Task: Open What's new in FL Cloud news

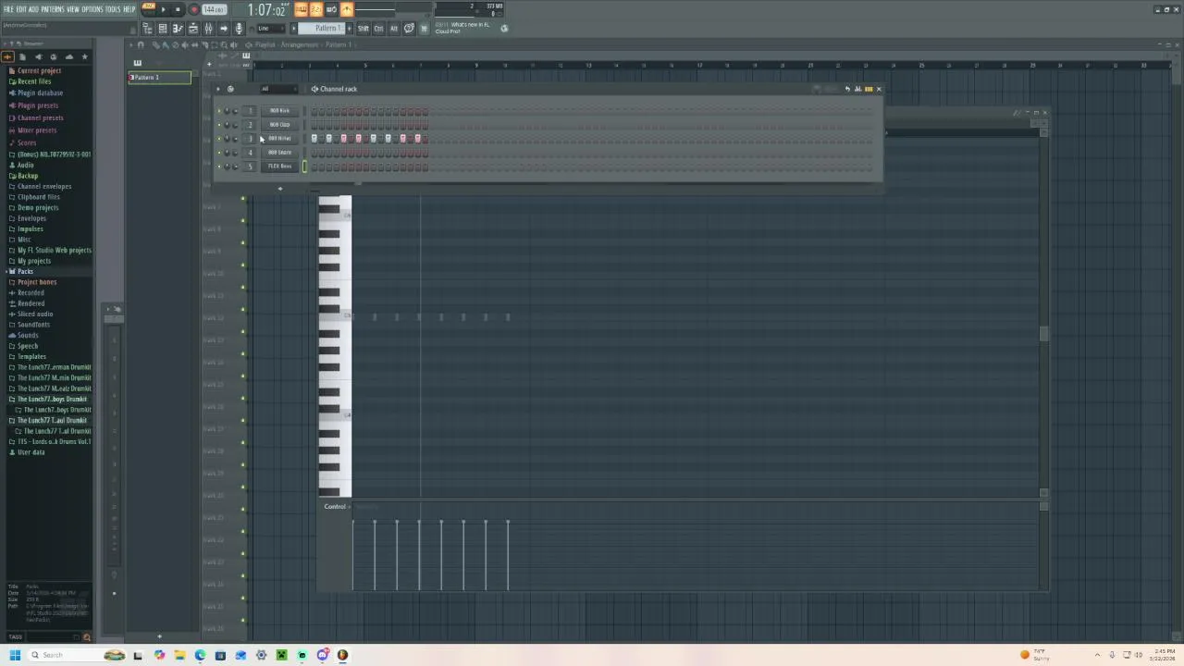Action: (462, 28)
